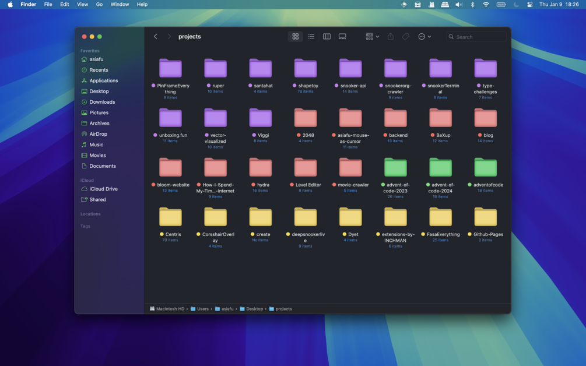Select the movie-crawler folder
The width and height of the screenshot is (586, 366).
click(x=350, y=167)
